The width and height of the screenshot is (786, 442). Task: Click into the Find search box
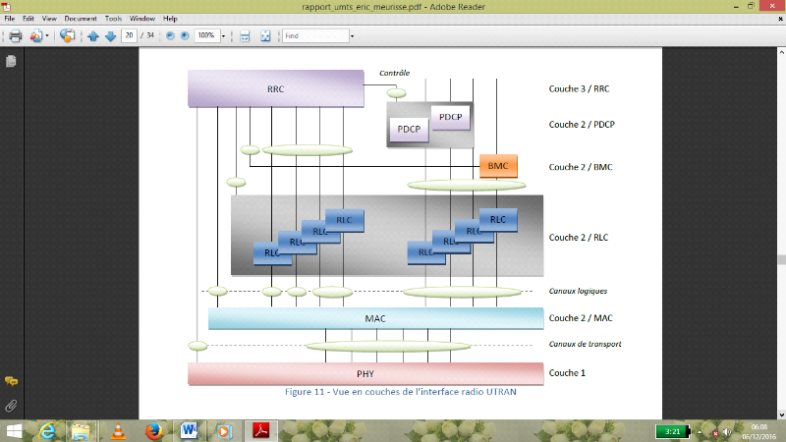pyautogui.click(x=314, y=36)
